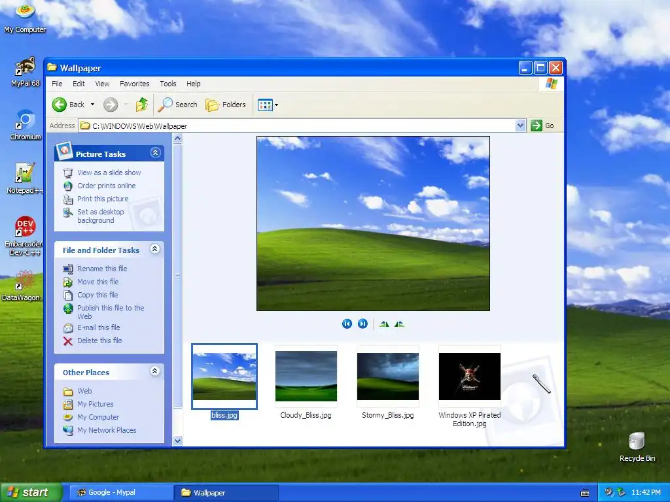Image resolution: width=670 pixels, height=502 pixels.
Task: Select the Windows XP Pirated Edition thumbnail
Action: pos(470,376)
